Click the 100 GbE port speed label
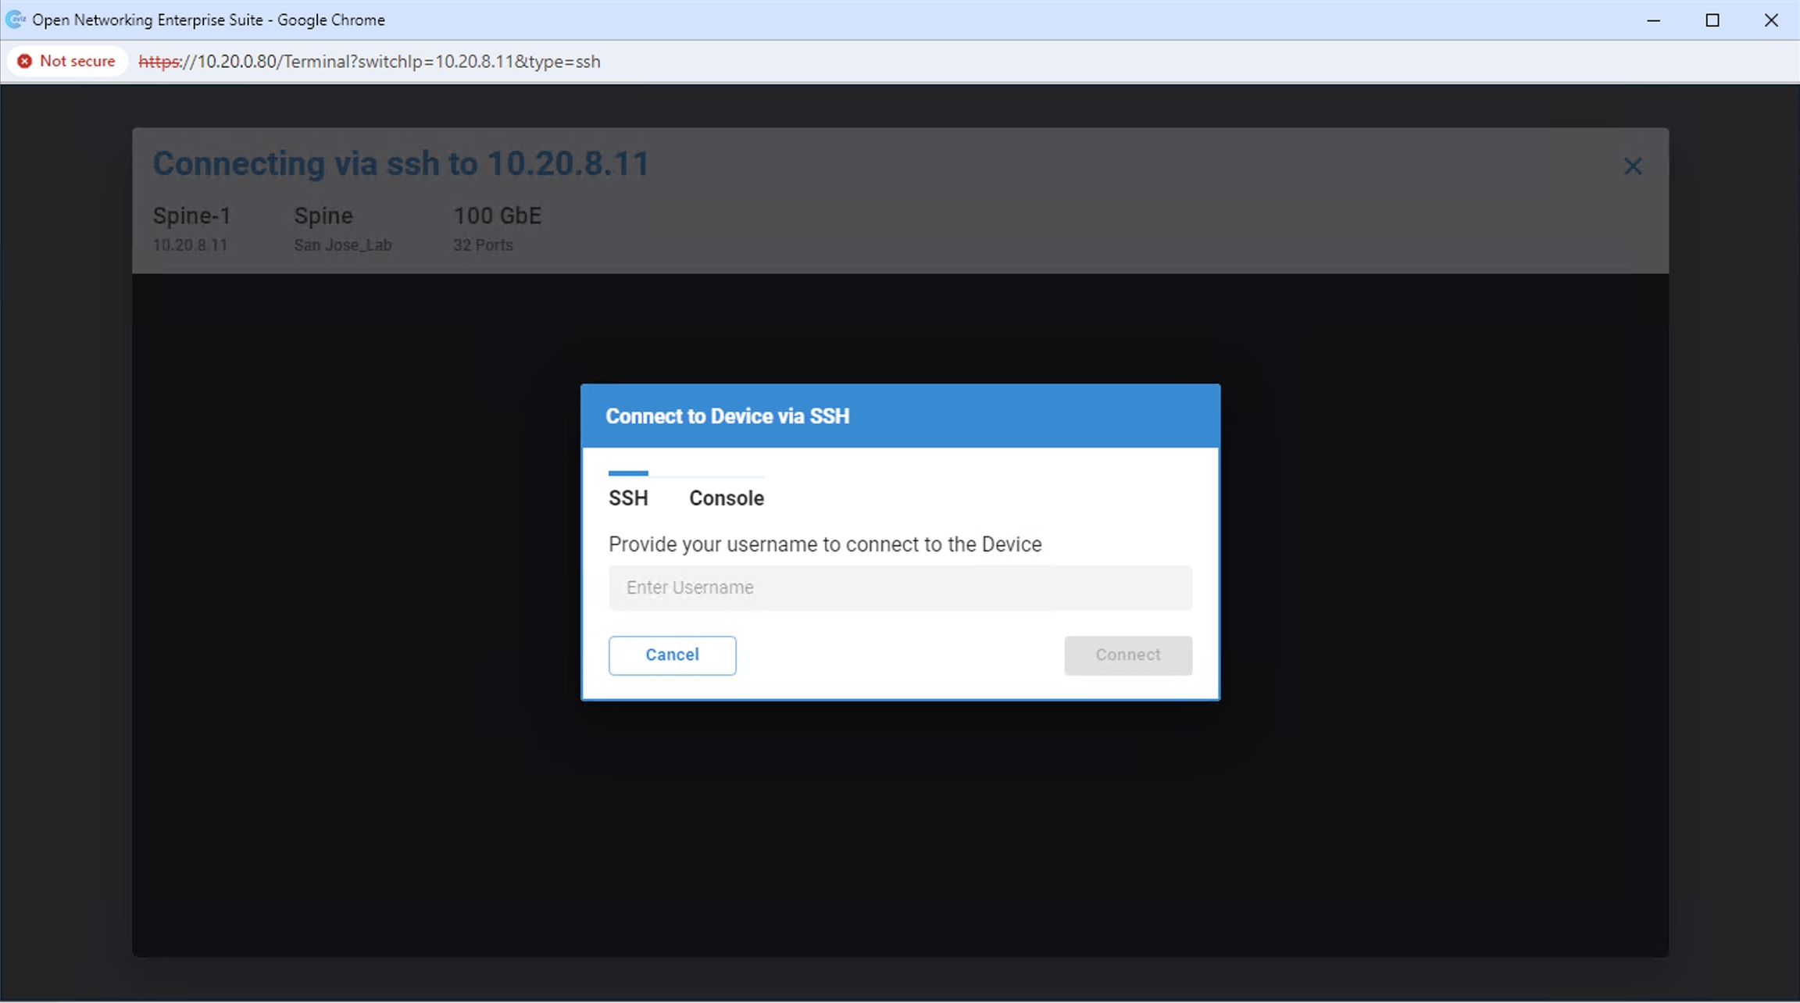Viewport: 1800px width, 1003px height. coord(497,216)
